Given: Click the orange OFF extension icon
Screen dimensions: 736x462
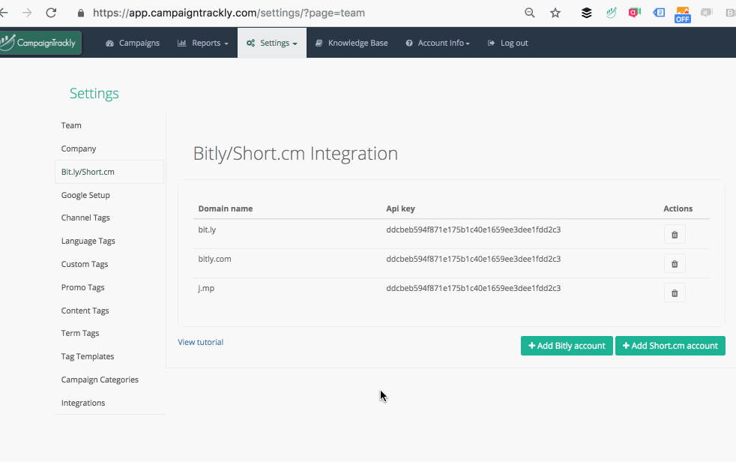Looking at the screenshot, I should 683,14.
